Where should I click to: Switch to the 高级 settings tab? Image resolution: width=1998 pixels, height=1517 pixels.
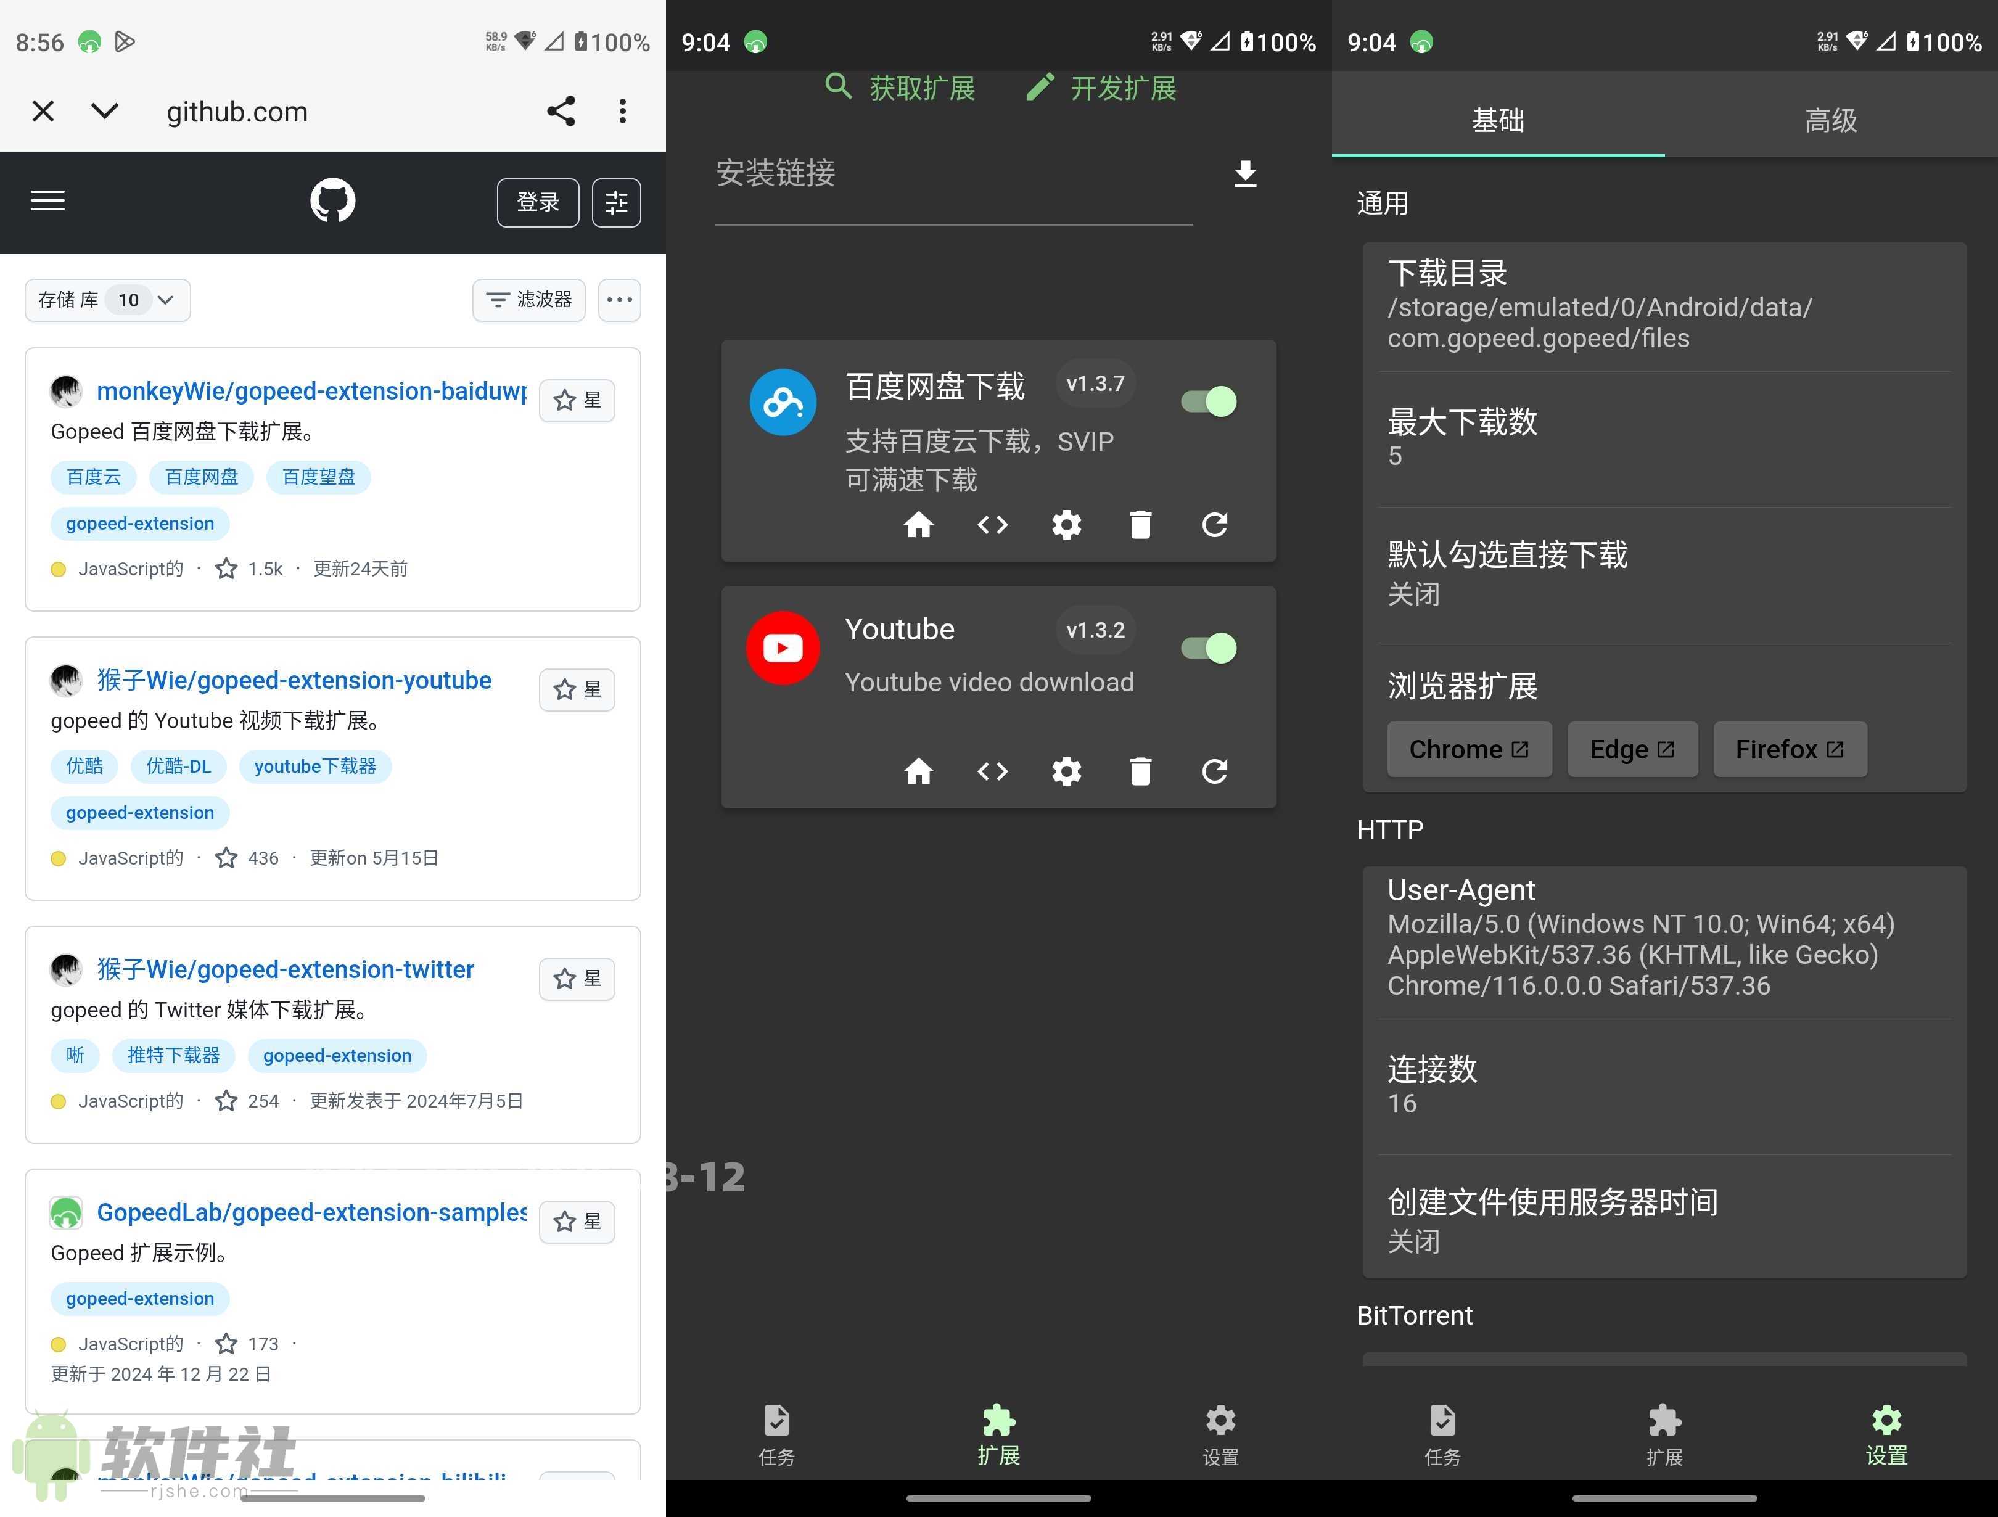pyautogui.click(x=1830, y=118)
